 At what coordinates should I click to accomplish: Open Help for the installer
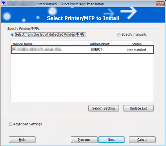point(22,140)
